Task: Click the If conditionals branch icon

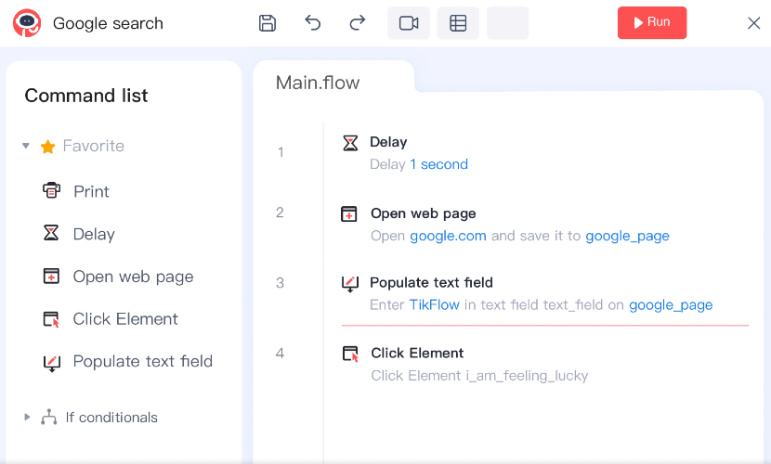Action: pyautogui.click(x=48, y=417)
